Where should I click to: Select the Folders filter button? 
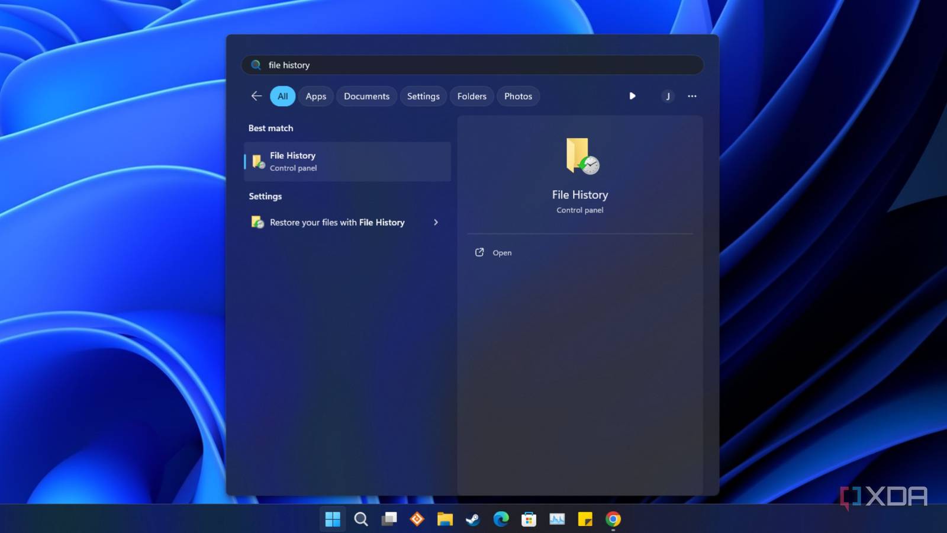pos(472,96)
